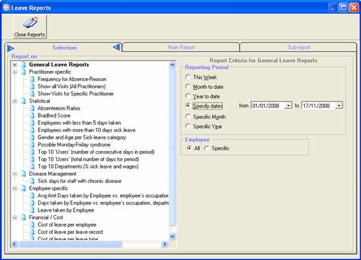This screenshot has width=361, height=260.
Task: Switch to the Main Report tab
Action: pyautogui.click(x=181, y=47)
